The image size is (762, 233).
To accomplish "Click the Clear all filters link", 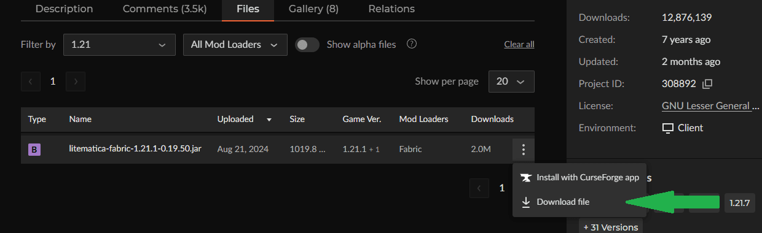I will tap(519, 44).
